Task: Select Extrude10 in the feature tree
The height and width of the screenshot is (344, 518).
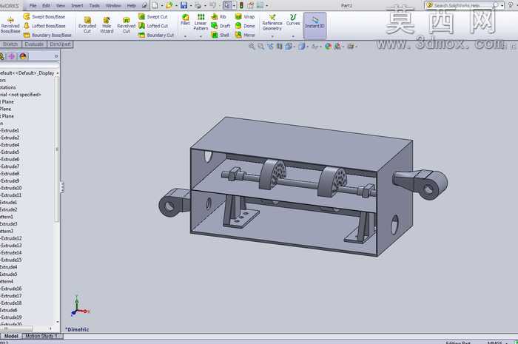Action: tap(11, 188)
